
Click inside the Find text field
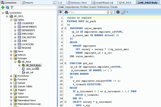pyautogui.click(x=88, y=12)
